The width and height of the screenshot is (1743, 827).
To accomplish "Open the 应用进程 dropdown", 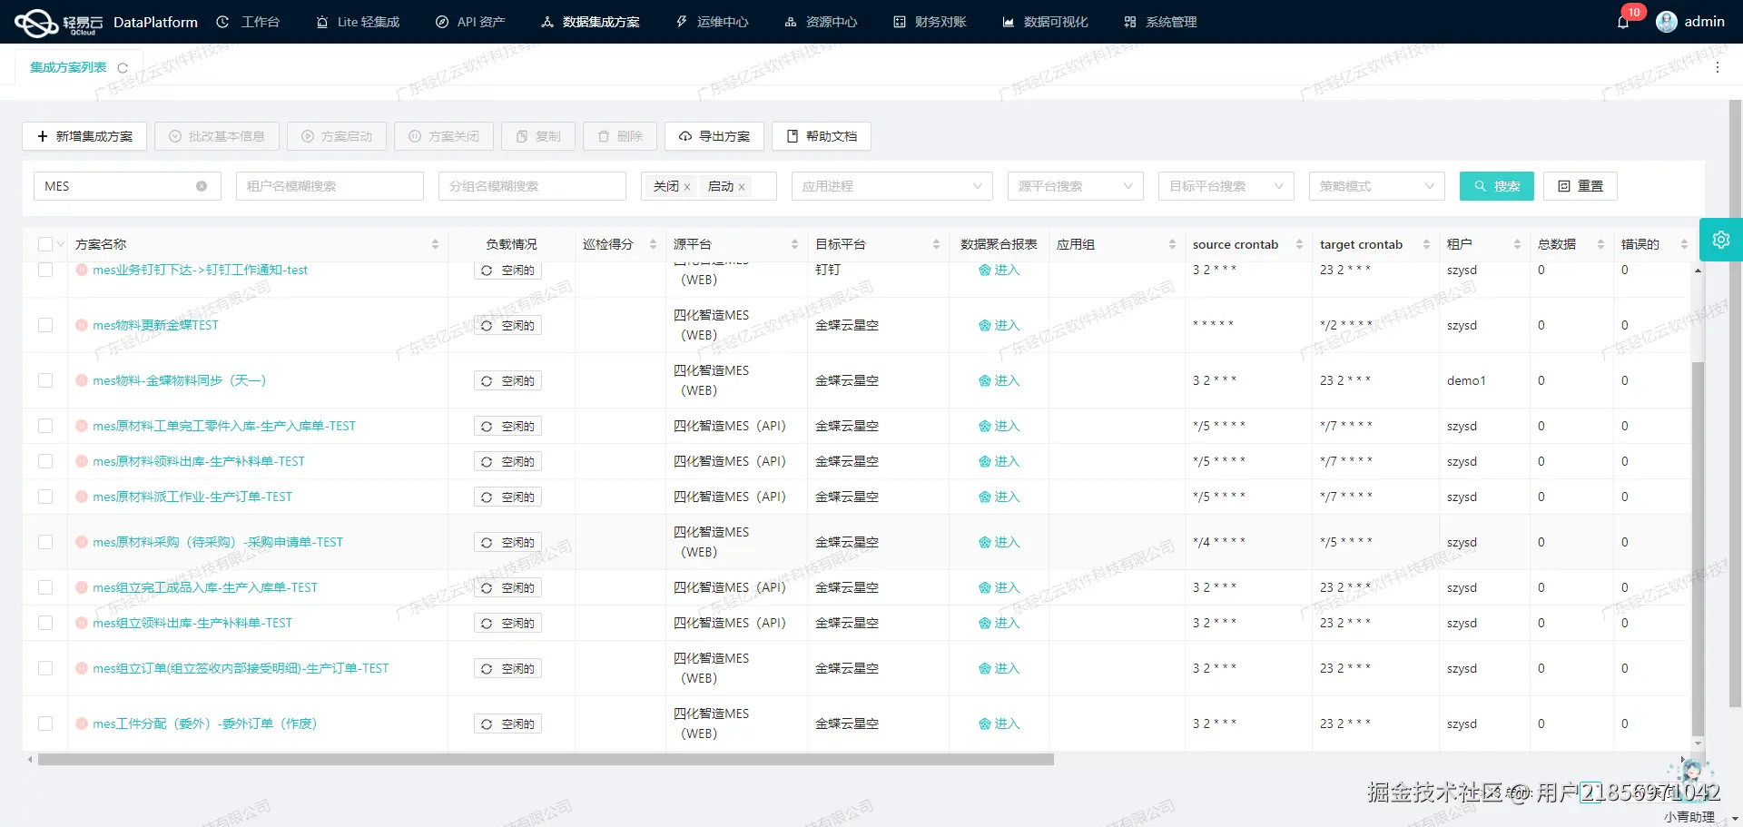I will point(891,185).
